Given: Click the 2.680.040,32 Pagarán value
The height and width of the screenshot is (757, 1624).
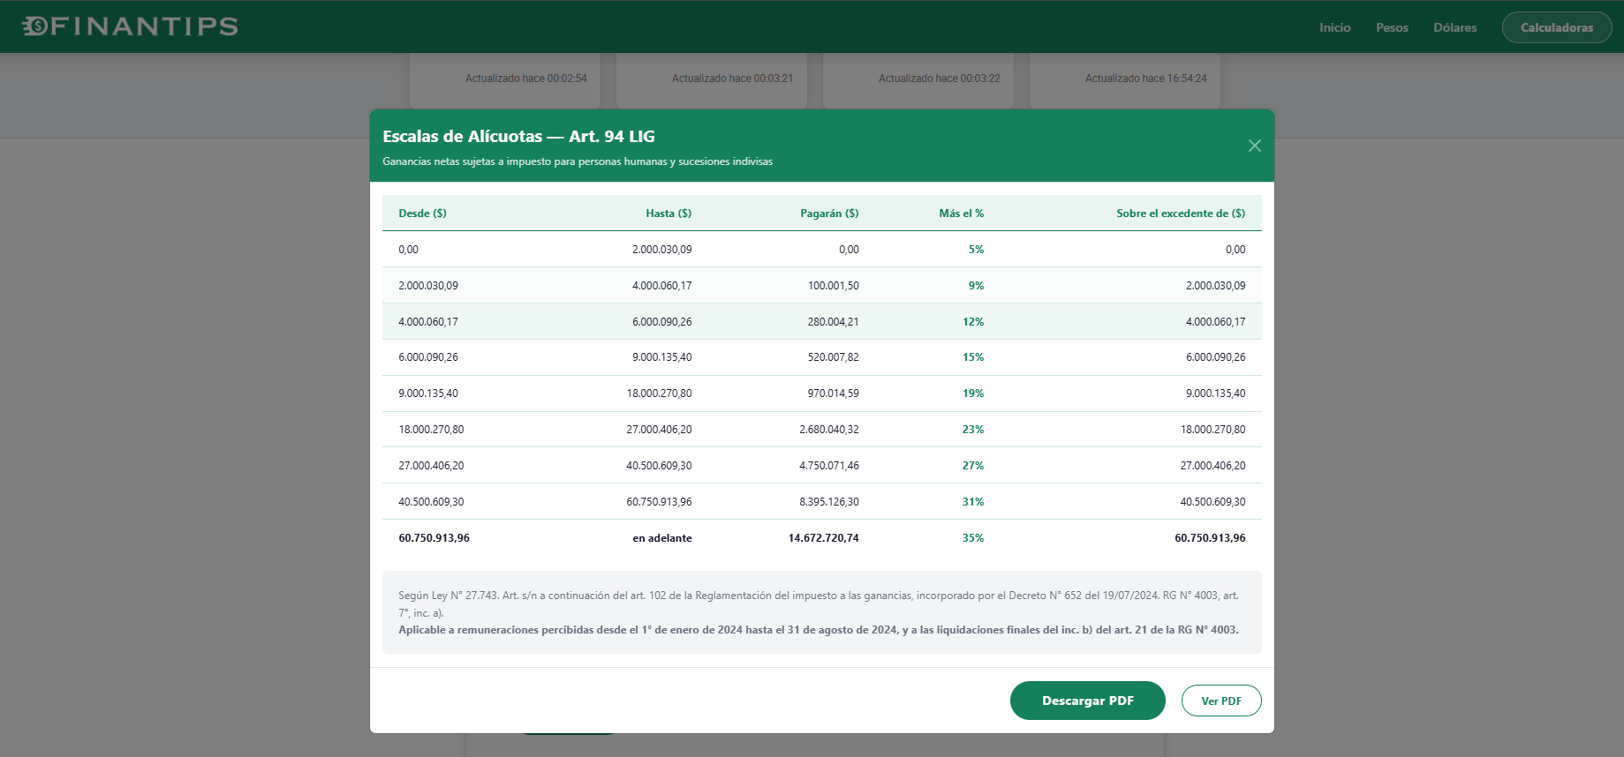Looking at the screenshot, I should (x=829, y=430).
